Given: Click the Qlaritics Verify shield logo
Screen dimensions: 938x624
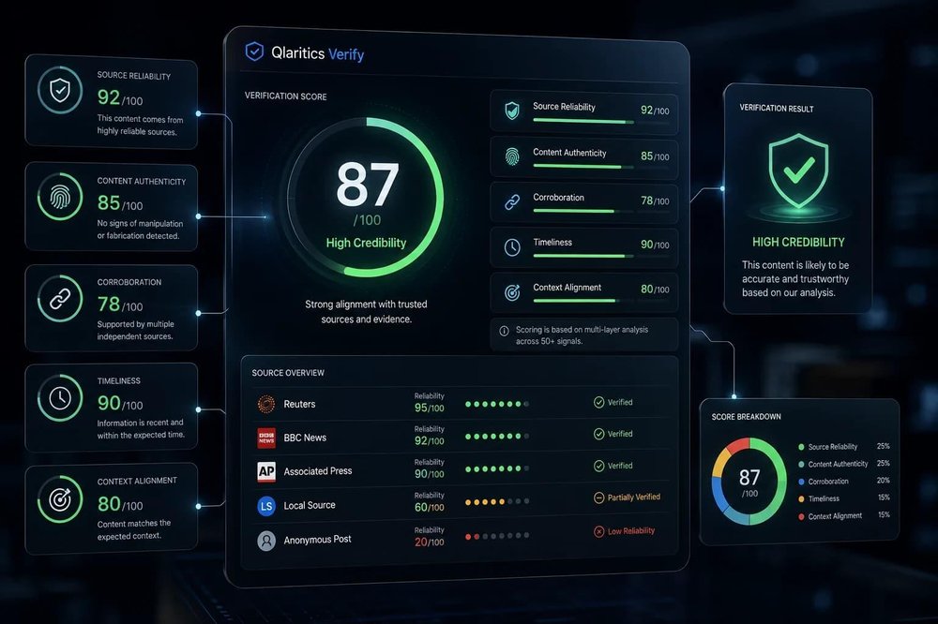Looking at the screenshot, I should point(254,52).
